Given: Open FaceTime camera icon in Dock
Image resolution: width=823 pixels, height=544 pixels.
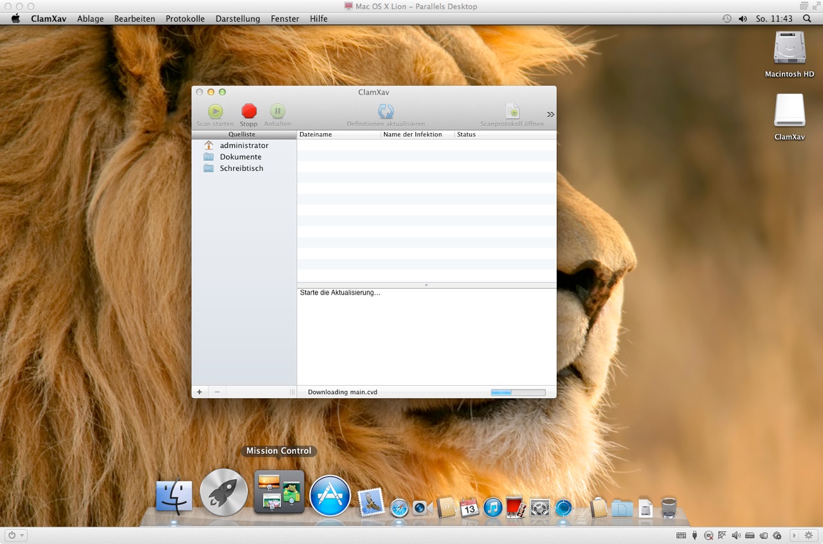Looking at the screenshot, I should (x=422, y=507).
